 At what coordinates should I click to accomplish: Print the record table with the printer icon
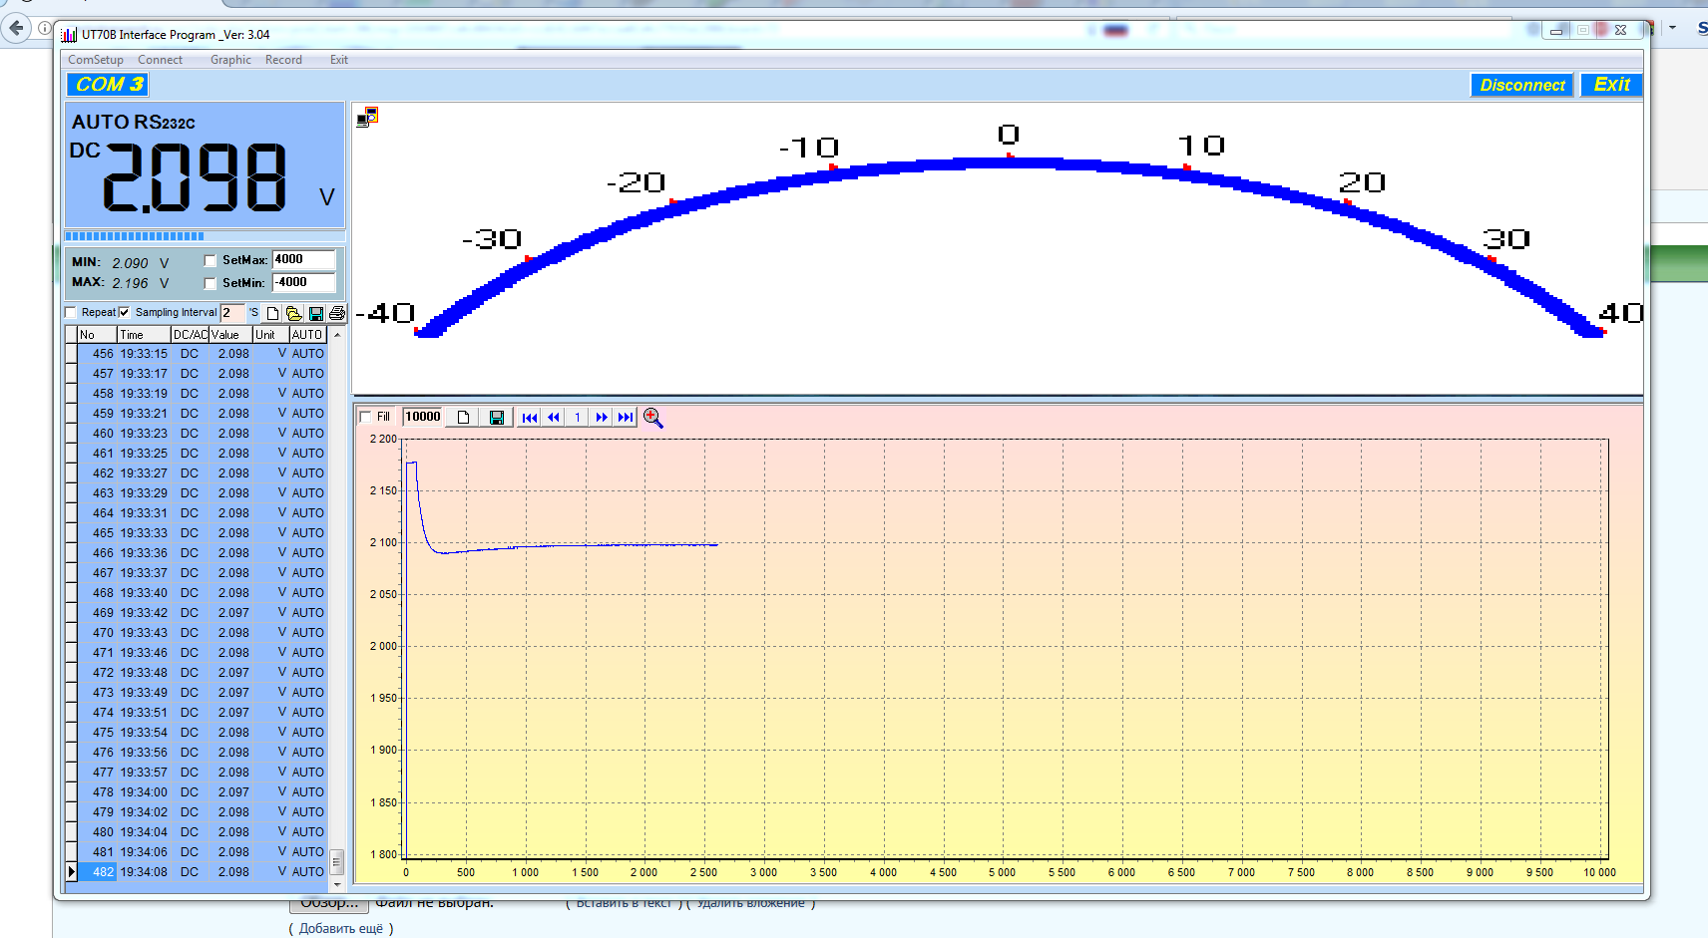click(x=337, y=313)
